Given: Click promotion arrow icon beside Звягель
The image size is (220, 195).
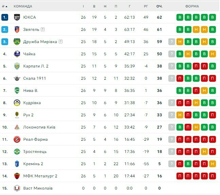Looking at the screenshot, I should click(x=43, y=30).
